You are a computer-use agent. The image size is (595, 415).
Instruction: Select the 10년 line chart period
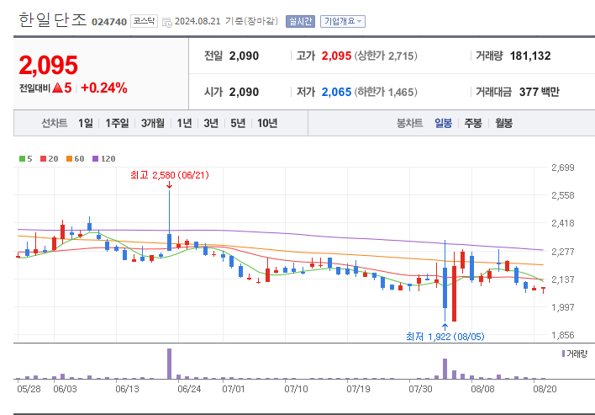pyautogui.click(x=267, y=123)
